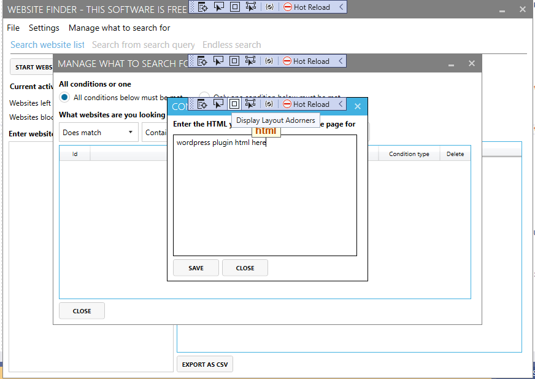Click Select Element icon in condition dialog toolbar

(x=218, y=104)
